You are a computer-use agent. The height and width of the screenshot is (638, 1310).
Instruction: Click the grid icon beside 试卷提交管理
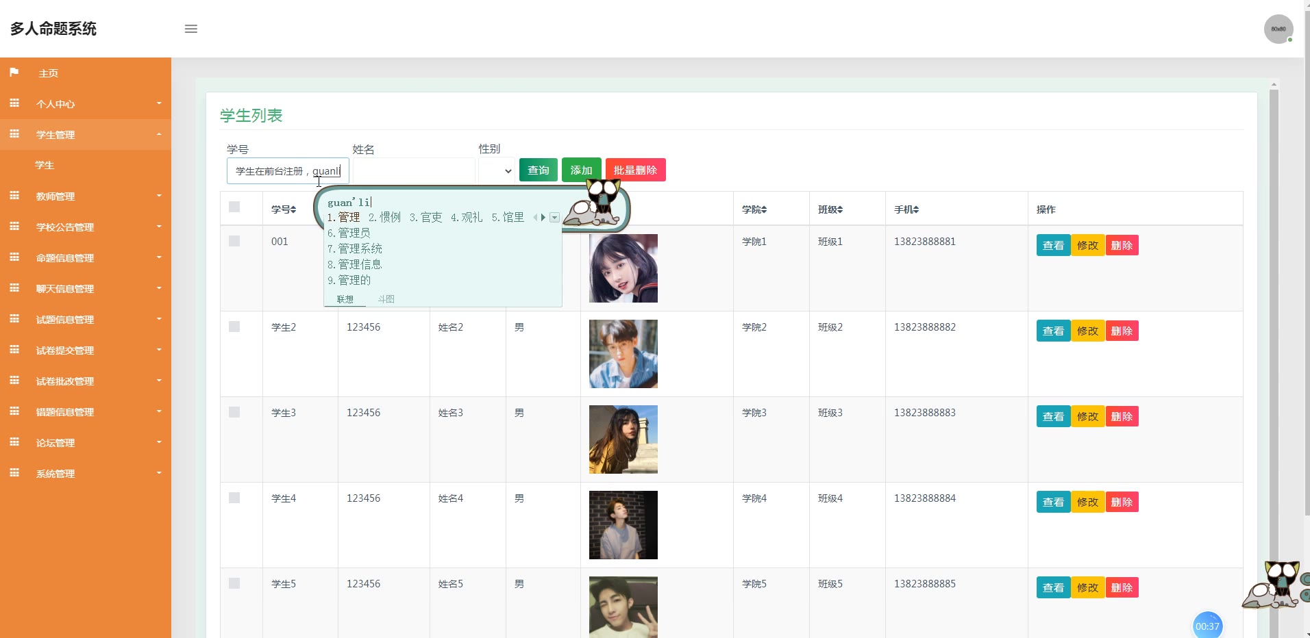pyautogui.click(x=14, y=349)
